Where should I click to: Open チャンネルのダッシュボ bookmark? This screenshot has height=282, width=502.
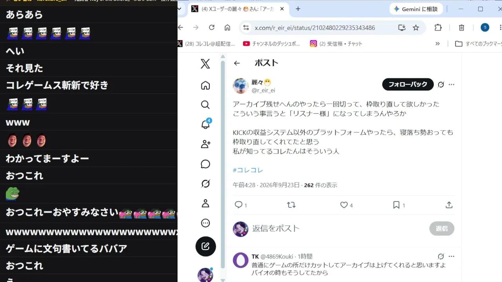tap(271, 44)
